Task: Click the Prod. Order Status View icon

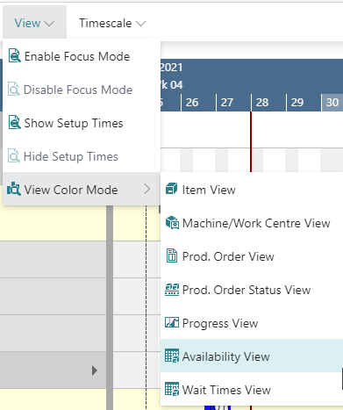Action: coord(172,290)
